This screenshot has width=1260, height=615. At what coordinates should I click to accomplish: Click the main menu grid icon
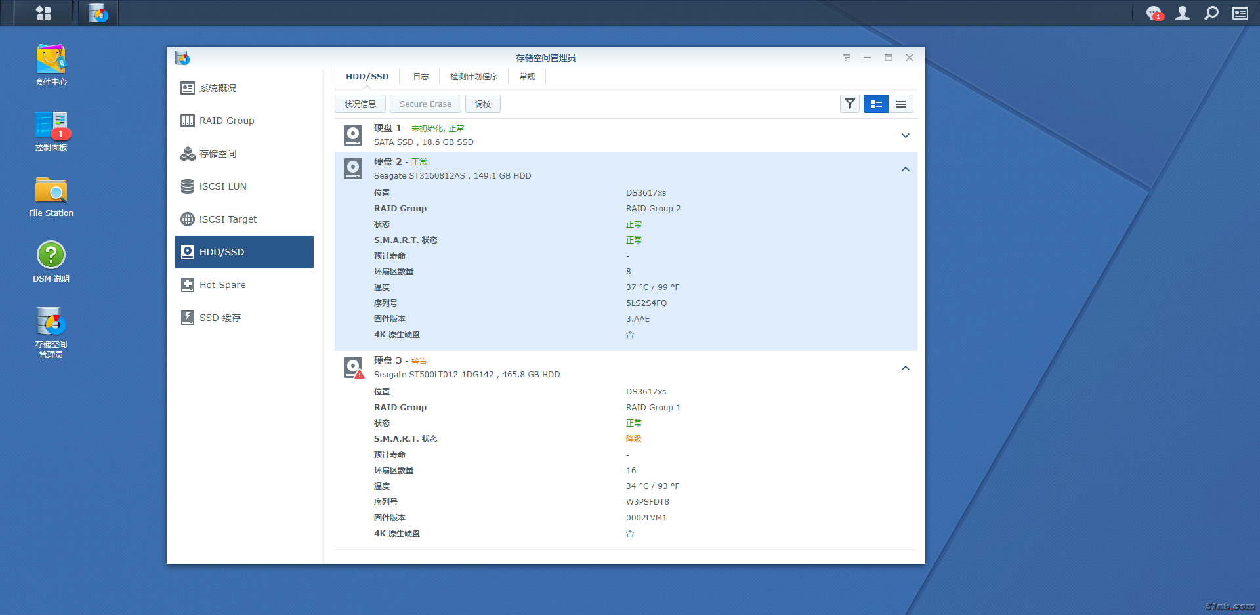click(x=43, y=13)
